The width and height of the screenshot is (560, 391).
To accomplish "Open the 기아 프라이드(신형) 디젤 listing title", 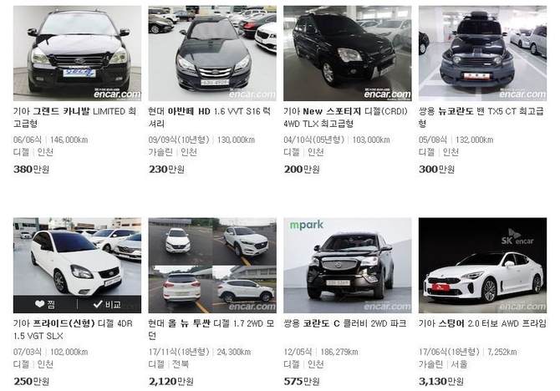I will pos(73,329).
